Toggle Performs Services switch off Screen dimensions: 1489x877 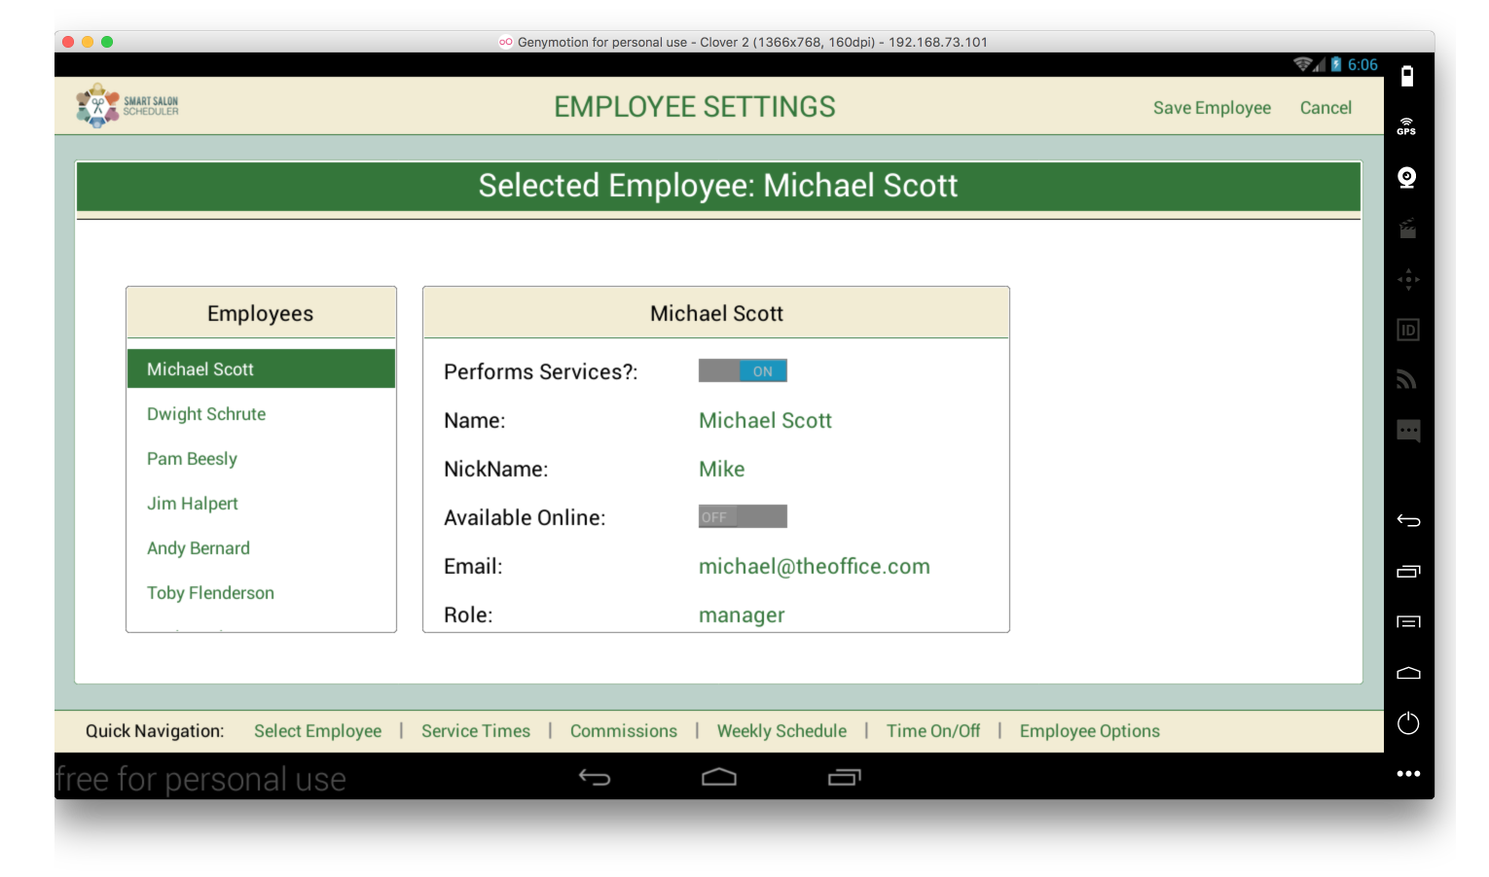743,370
